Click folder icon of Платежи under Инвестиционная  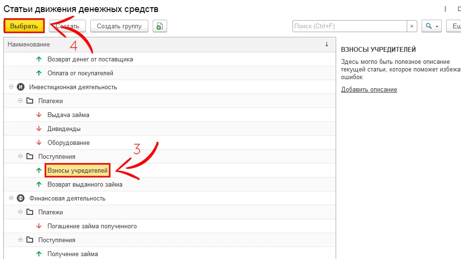click(30, 101)
